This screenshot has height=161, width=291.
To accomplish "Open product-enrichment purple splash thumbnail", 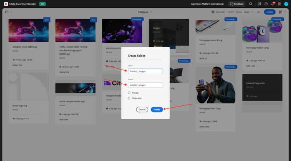I will pos(122,31).
